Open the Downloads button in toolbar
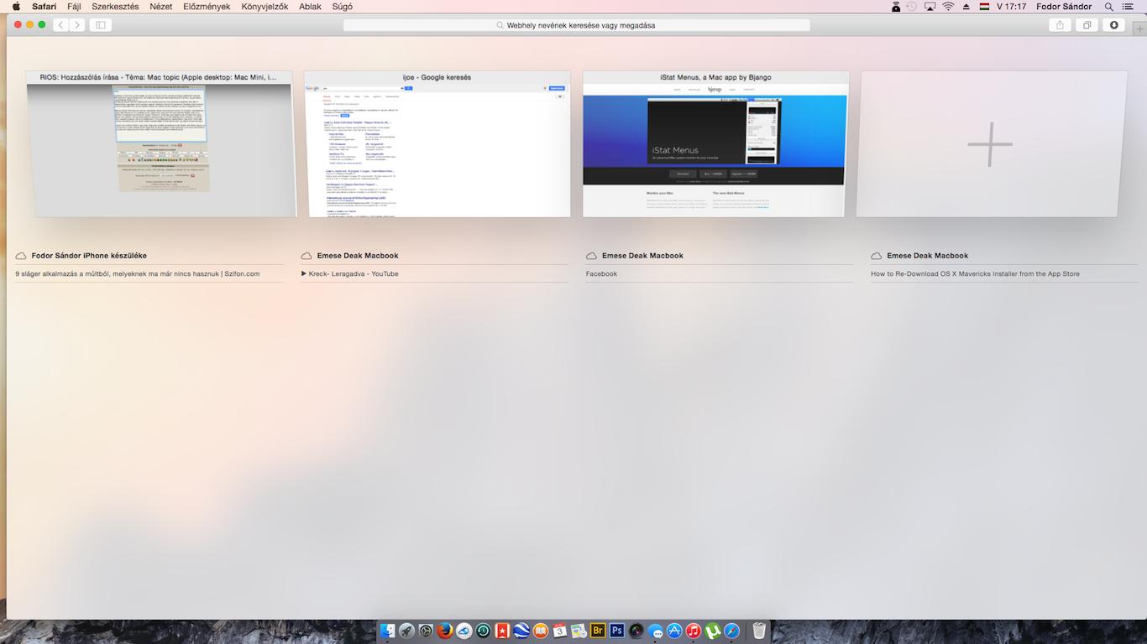Image resolution: width=1147 pixels, height=644 pixels. pos(1113,25)
